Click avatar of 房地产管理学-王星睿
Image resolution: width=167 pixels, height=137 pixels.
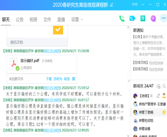click(x=135, y=104)
